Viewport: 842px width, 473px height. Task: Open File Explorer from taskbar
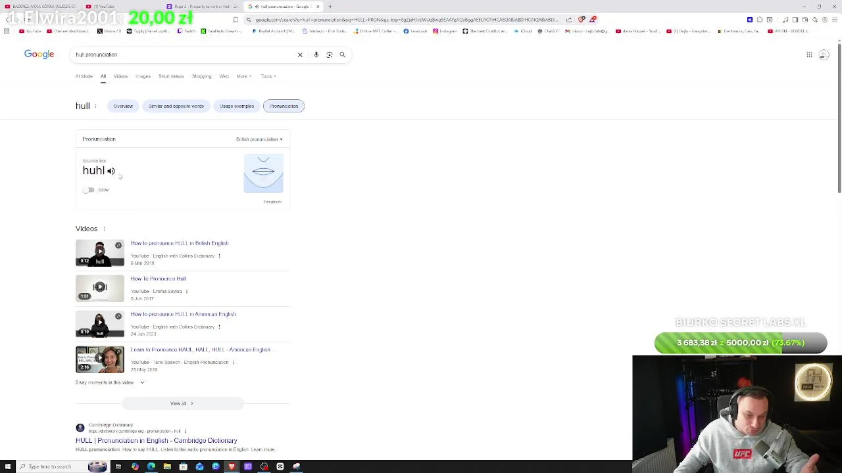[x=167, y=466]
